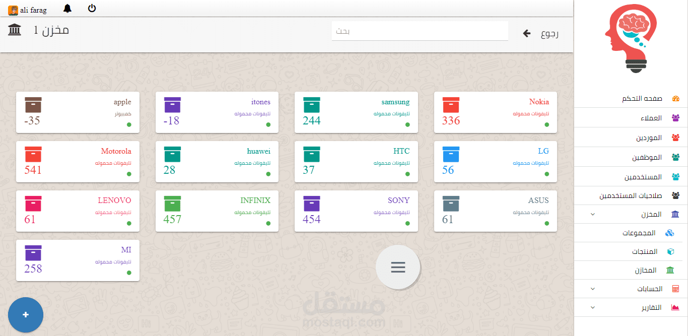Click the quantity 541 on Motorola card

(33, 170)
